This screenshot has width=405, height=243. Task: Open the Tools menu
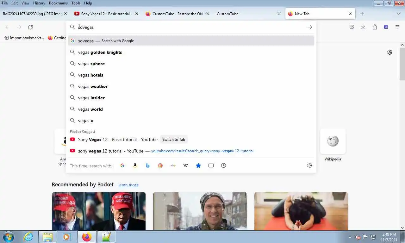(x=76, y=3)
